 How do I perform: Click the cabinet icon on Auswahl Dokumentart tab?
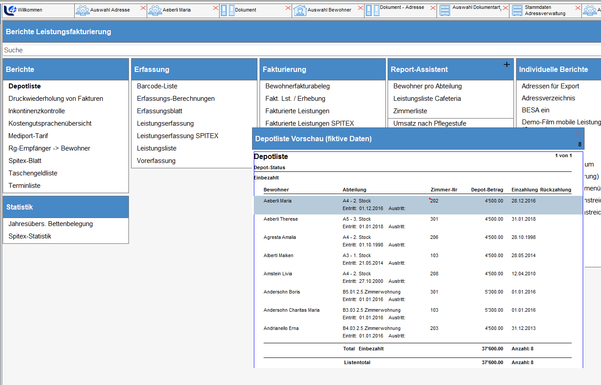point(445,10)
